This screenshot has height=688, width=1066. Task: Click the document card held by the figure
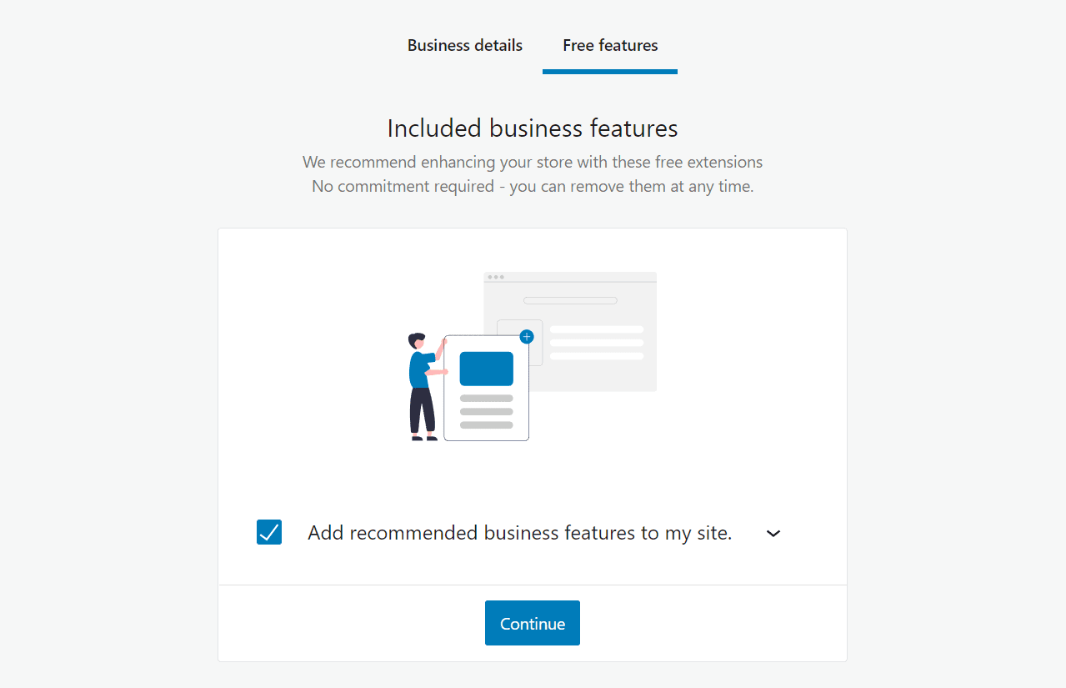tap(486, 388)
